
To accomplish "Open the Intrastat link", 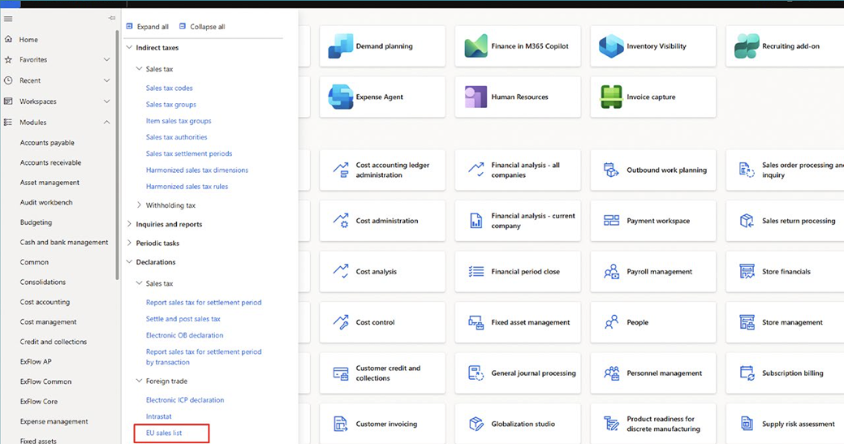I will 159,416.
